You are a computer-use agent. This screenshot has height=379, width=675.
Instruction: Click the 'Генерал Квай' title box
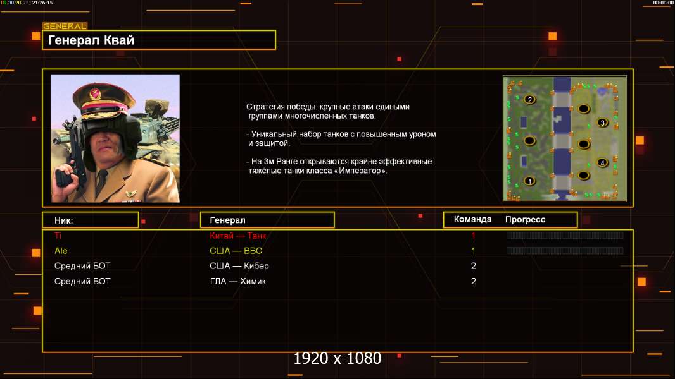(x=159, y=40)
